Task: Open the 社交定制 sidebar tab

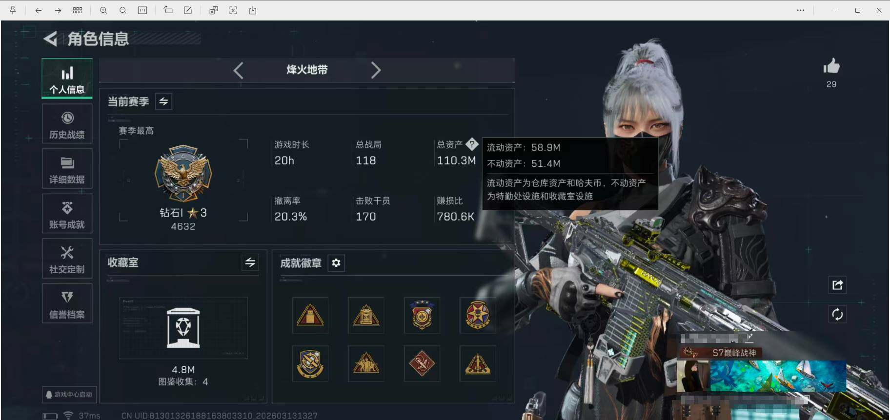Action: pos(67,259)
